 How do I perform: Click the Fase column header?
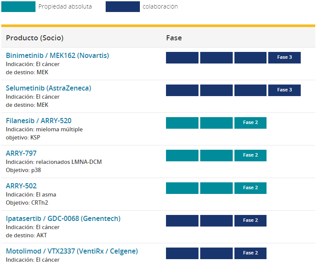pyautogui.click(x=174, y=38)
